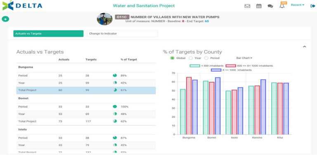Viewport: 317px width, 155px height.
Task: Select the Year radio button
Action: [x=190, y=58]
